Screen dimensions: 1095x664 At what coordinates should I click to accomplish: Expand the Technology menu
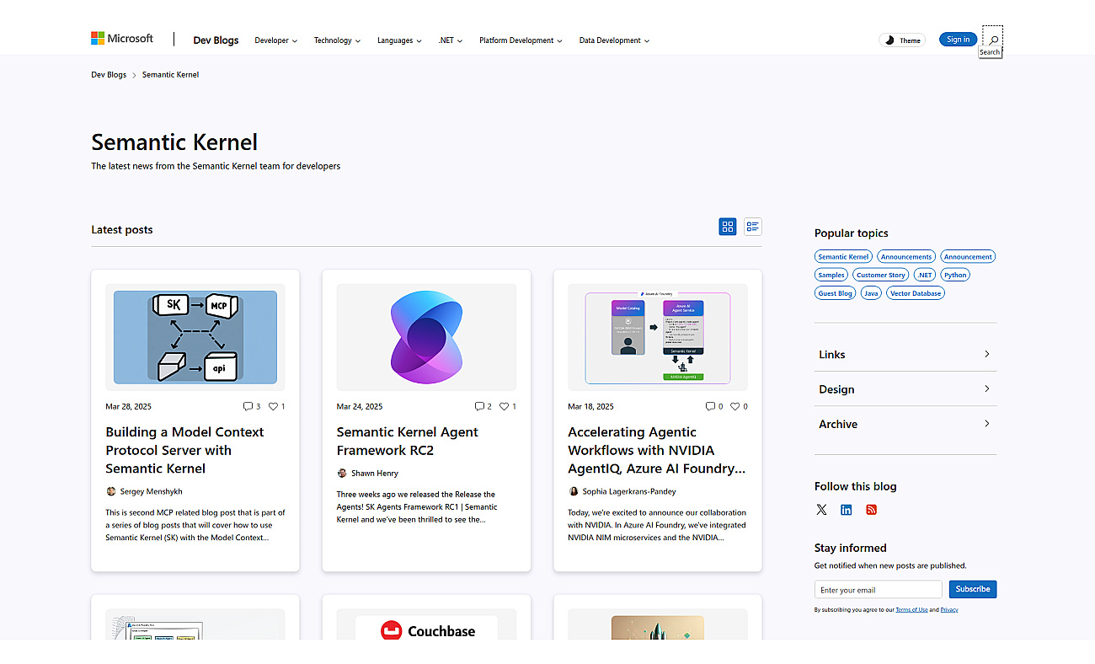coord(337,40)
